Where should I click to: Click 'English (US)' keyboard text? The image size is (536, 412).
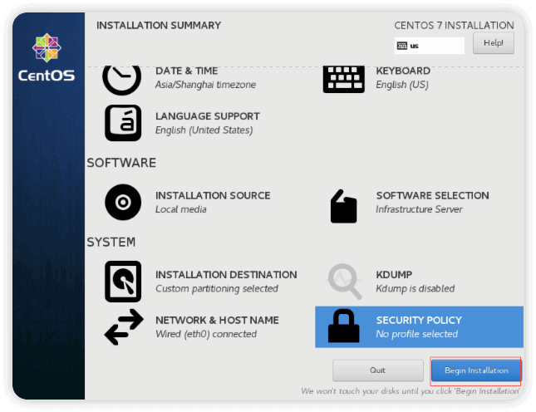[x=402, y=85]
